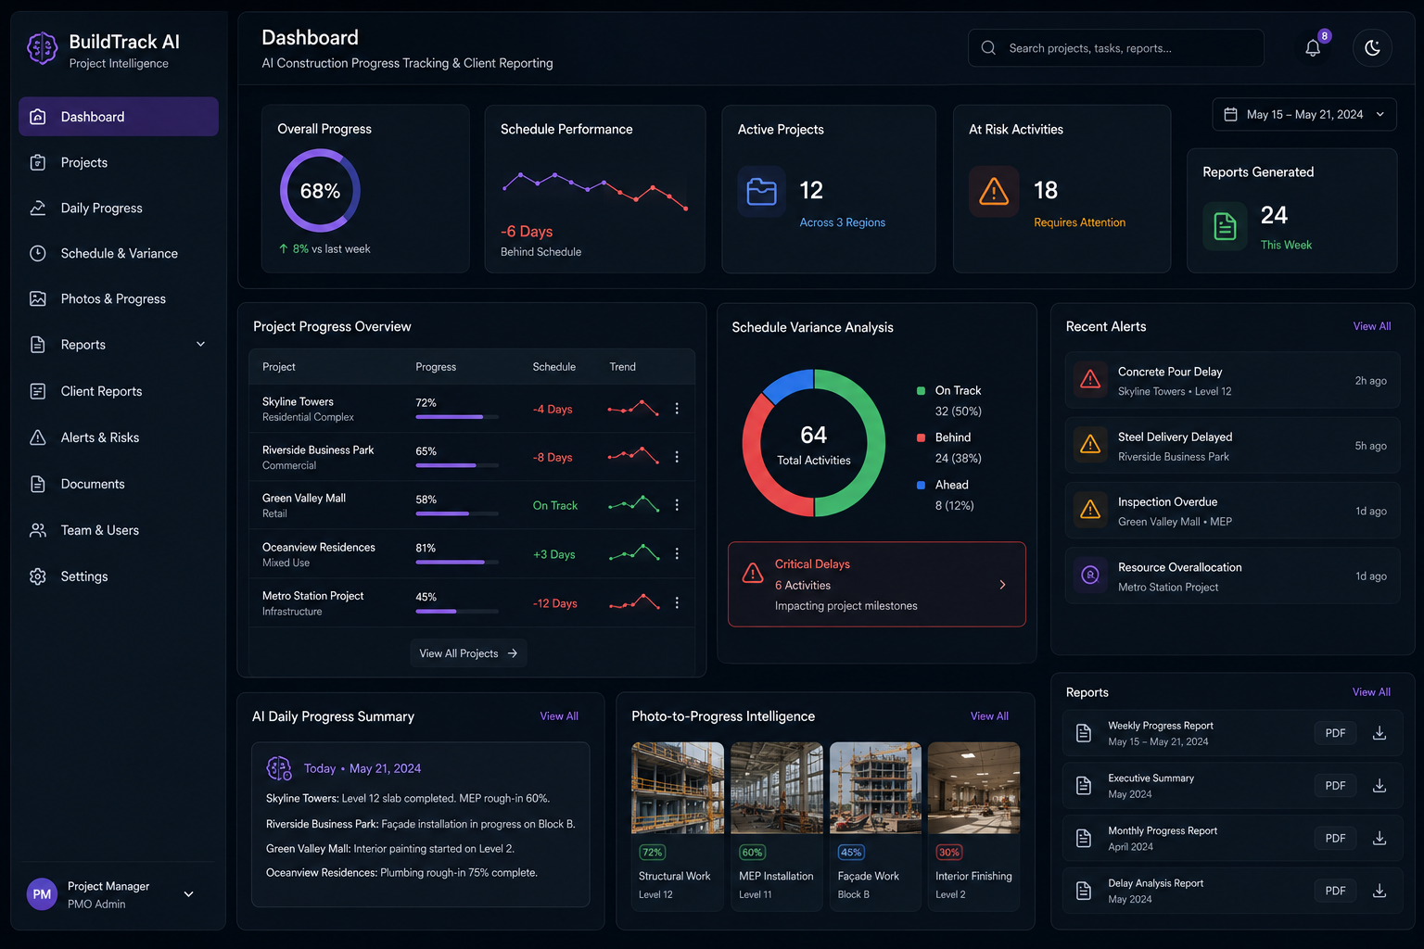Click the On Track legend color swatch
This screenshot has height=949, width=1424.
coord(921,391)
